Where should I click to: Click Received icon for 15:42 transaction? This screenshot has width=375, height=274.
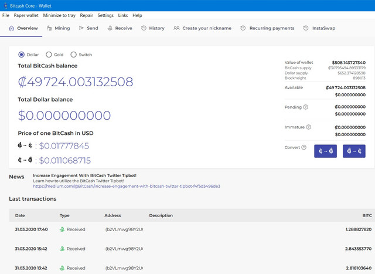[x=62, y=249]
